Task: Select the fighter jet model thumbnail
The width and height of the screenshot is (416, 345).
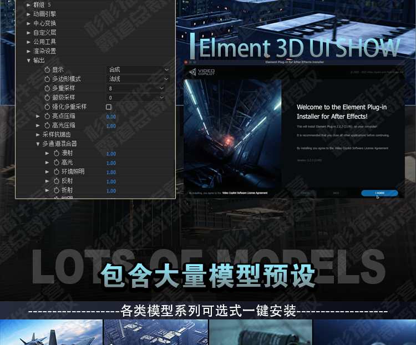Action: 51,332
